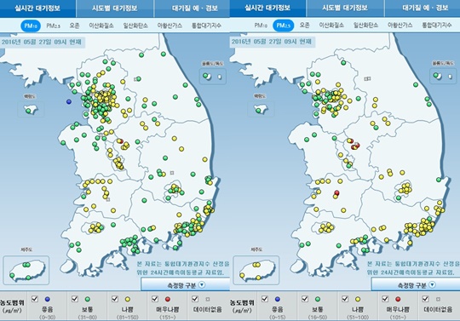The width and height of the screenshot is (460, 321).
Task: Choose 통합대기지수 in the left pollutant bar
Action: pos(206,26)
